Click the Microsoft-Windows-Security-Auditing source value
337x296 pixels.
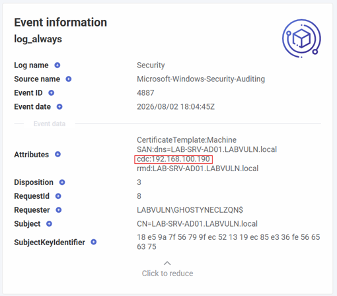201,79
